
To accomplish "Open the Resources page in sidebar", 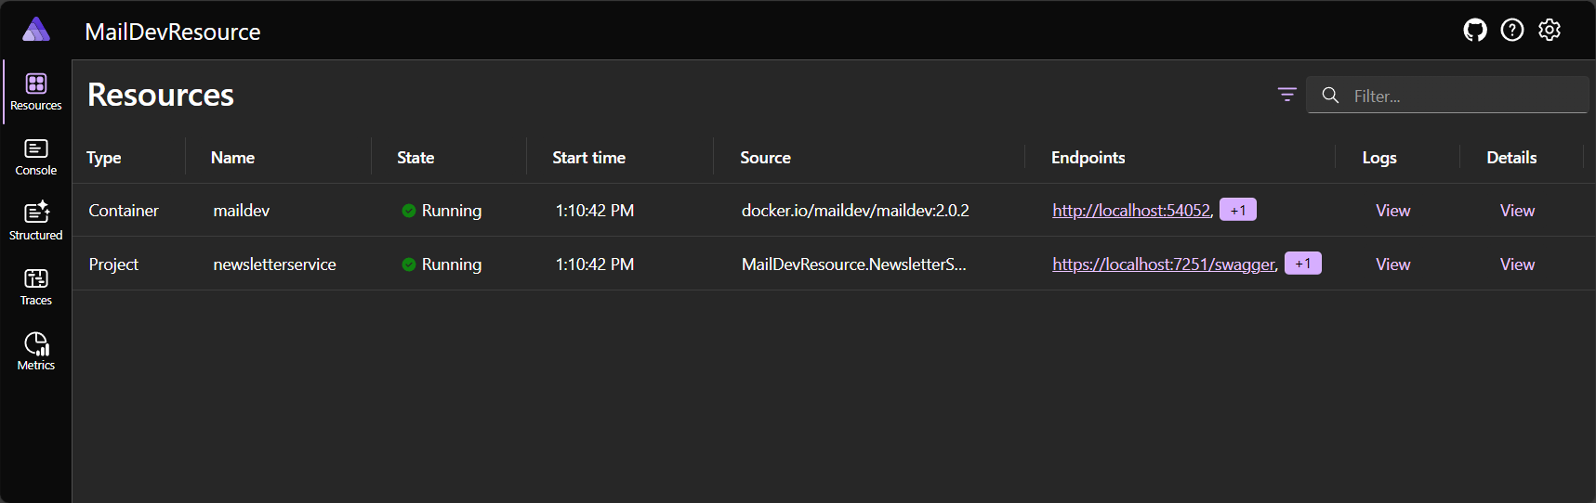I will point(36,92).
